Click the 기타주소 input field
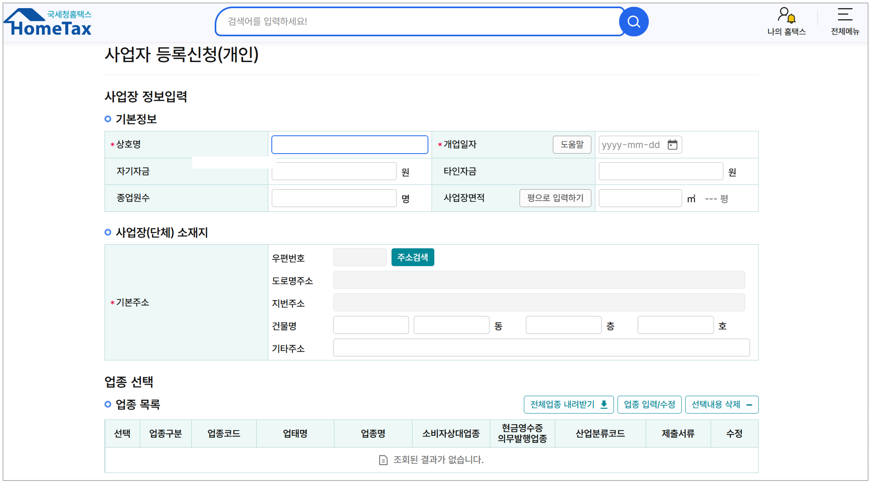The width and height of the screenshot is (872, 483). tap(541, 347)
